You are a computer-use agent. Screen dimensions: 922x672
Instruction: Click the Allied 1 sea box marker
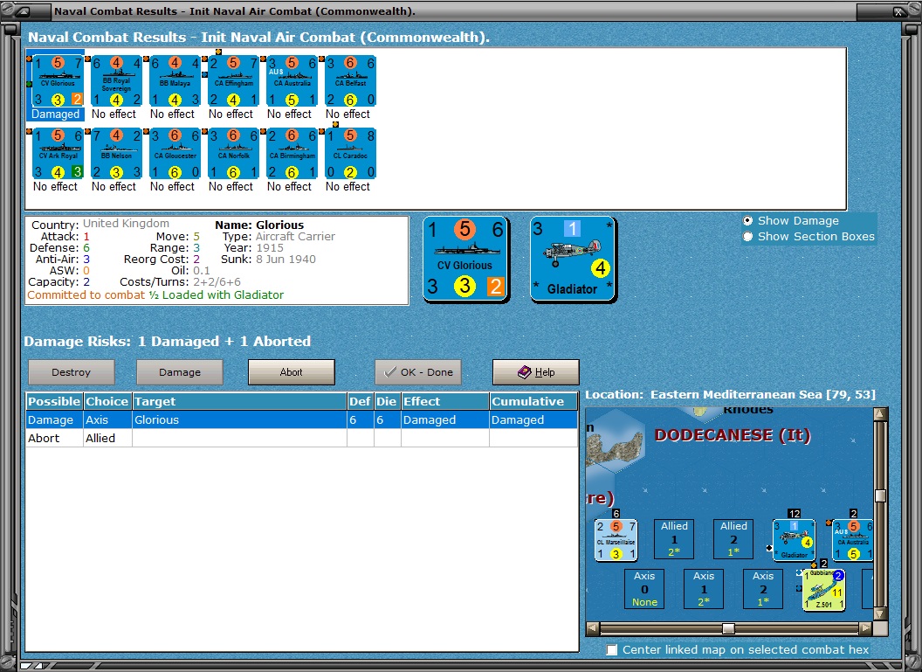pos(674,539)
